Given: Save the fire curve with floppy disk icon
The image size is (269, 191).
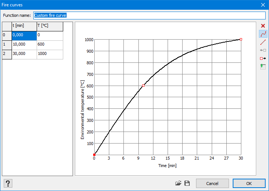Looking at the screenshot, I should 187,183.
